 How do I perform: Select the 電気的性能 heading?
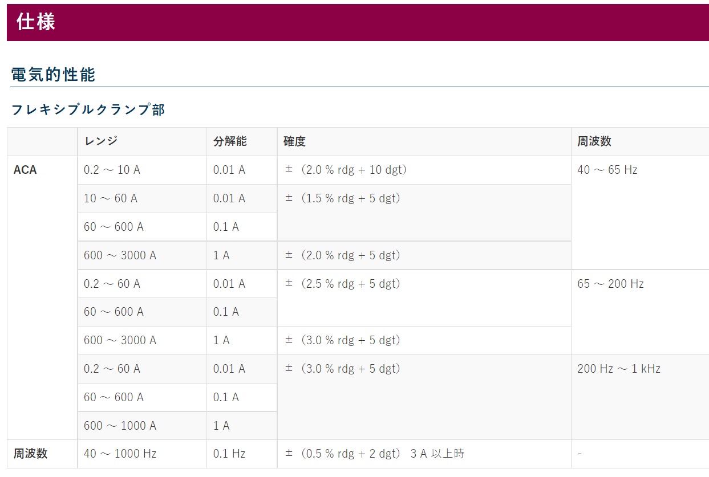point(54,75)
